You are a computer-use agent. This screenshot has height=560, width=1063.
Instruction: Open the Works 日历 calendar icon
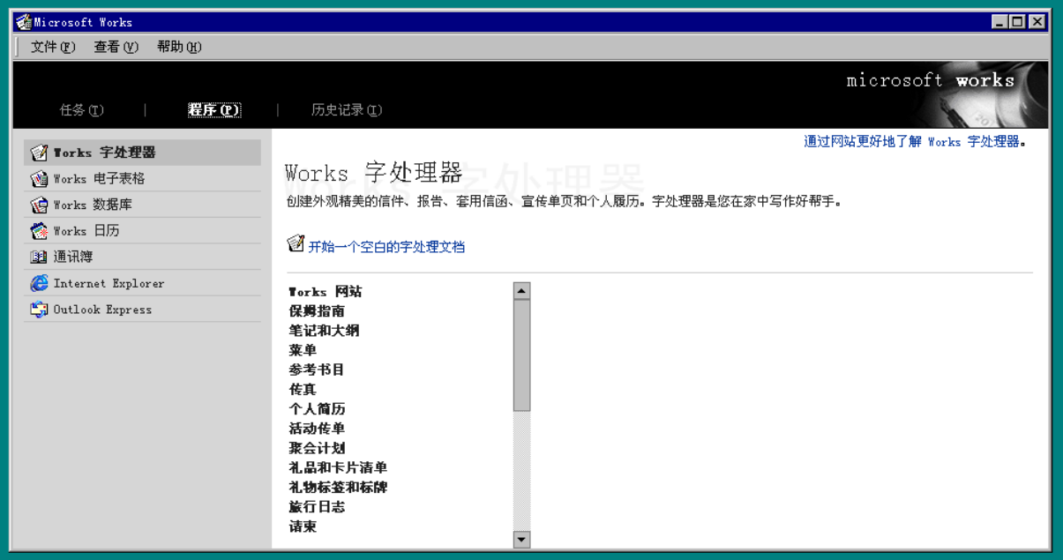point(39,231)
